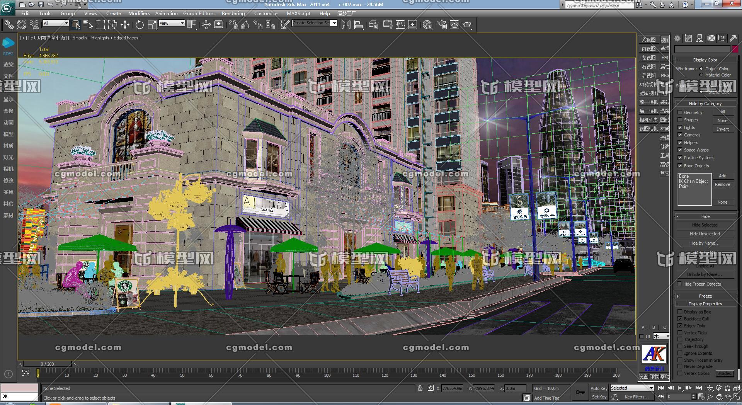Open the Customize menu
The image size is (742, 405).
(x=265, y=13)
